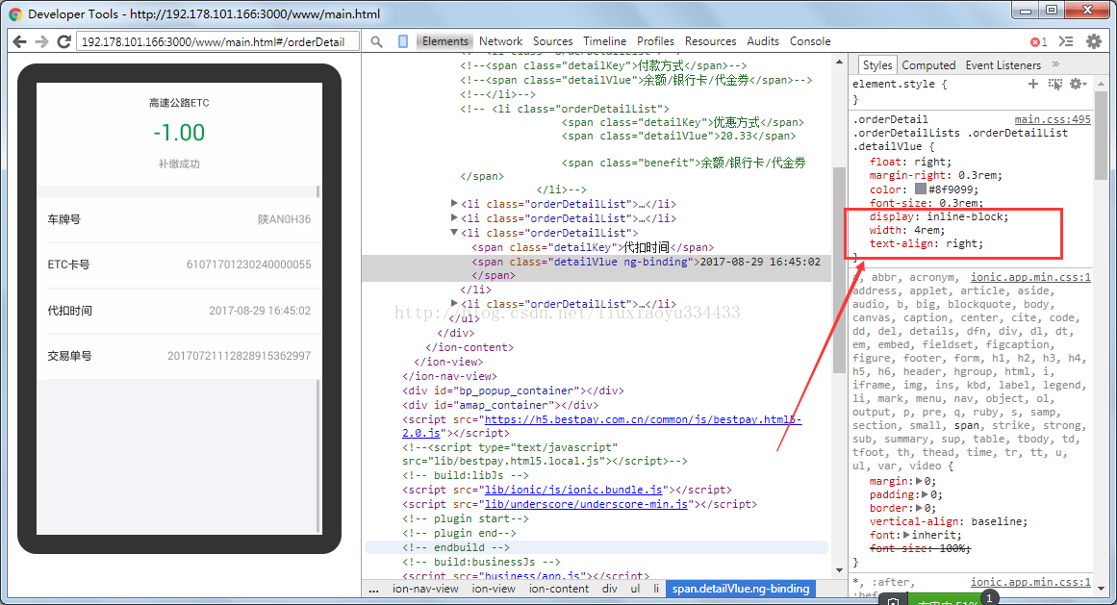1117x605 pixels.
Task: Click breadcrumb ion-content
Action: [558, 589]
